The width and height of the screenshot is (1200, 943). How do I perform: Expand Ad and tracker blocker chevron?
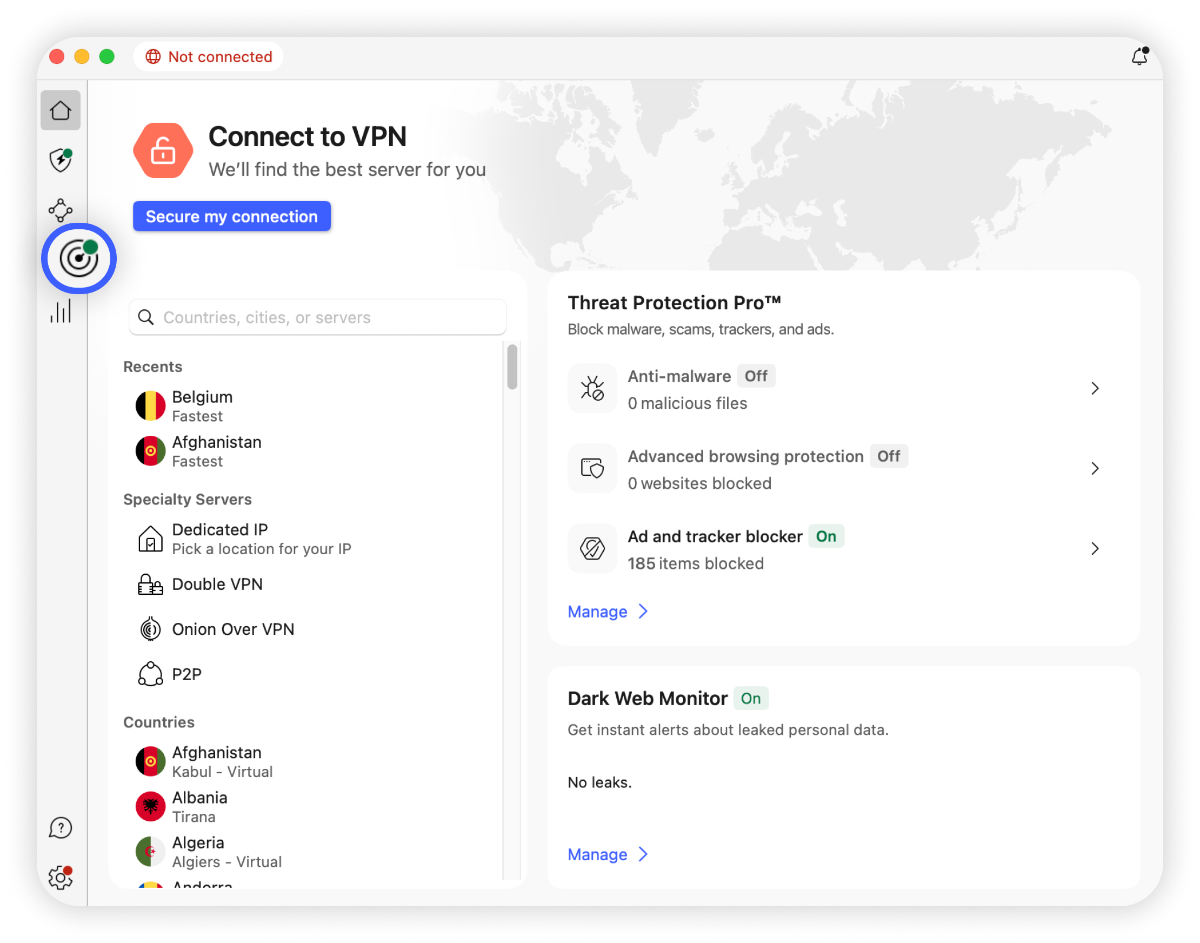pyautogui.click(x=1095, y=549)
